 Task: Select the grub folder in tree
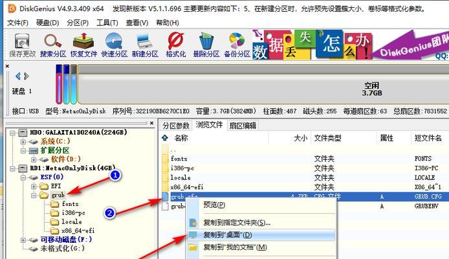[58, 195]
